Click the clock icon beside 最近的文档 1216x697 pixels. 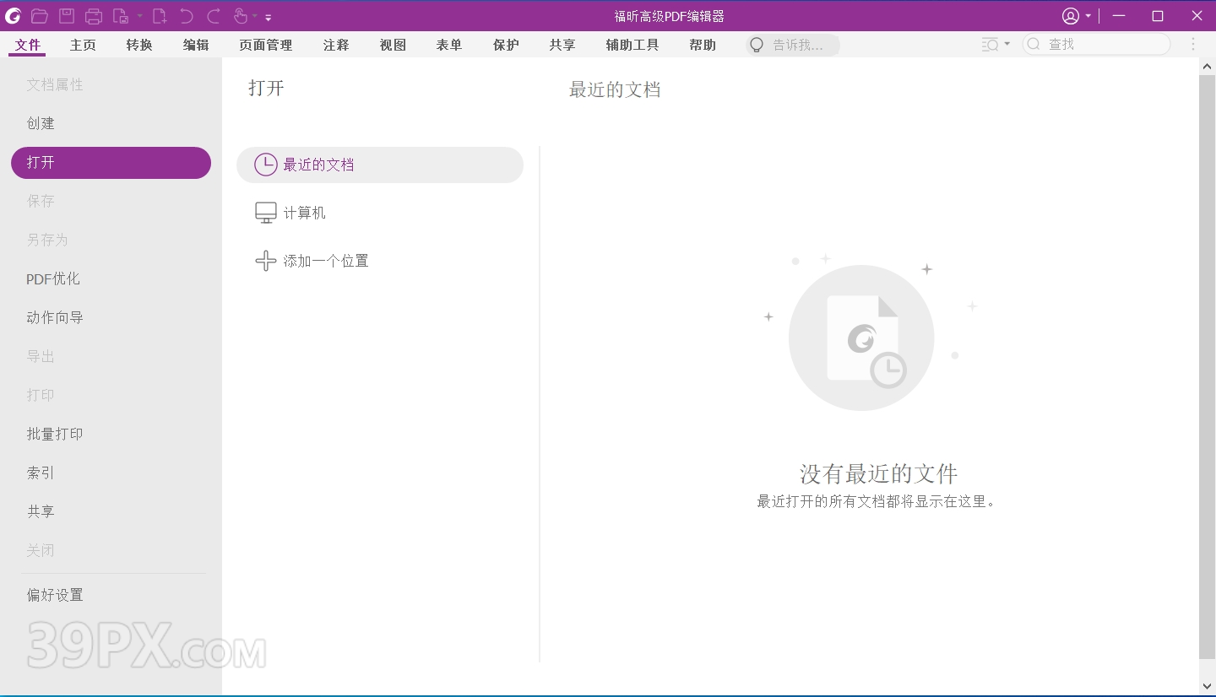(266, 165)
